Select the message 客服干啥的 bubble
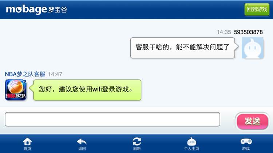 183,48
